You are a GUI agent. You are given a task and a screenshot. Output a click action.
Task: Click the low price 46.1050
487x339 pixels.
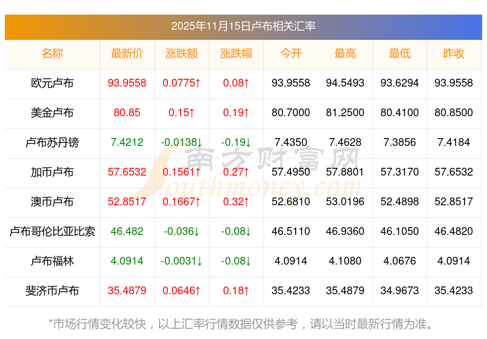point(399,232)
